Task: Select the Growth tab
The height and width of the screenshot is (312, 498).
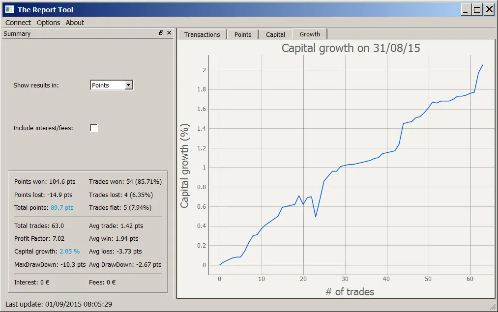Action: click(x=310, y=34)
